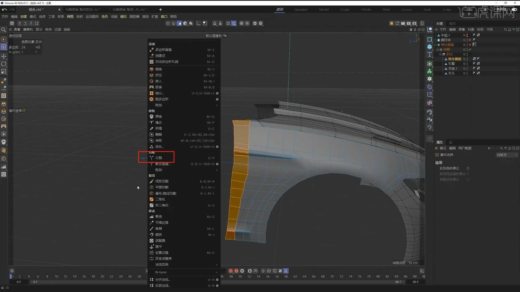Open the 网格 main menu
The width and height of the screenshot is (520, 292).
70,16
